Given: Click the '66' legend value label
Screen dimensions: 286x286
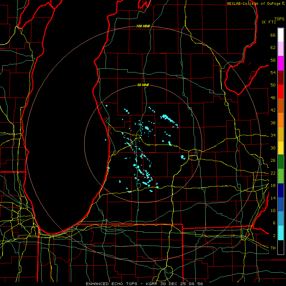Looking at the screenshot, I should (x=273, y=35).
